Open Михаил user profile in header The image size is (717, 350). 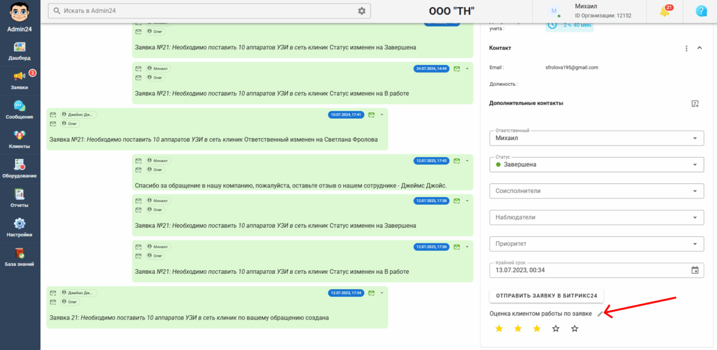[x=589, y=11]
